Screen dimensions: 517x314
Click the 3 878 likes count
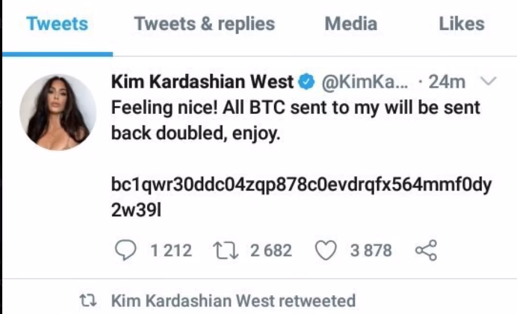370,250
